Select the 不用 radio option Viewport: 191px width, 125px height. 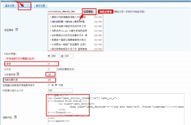click(56, 85)
